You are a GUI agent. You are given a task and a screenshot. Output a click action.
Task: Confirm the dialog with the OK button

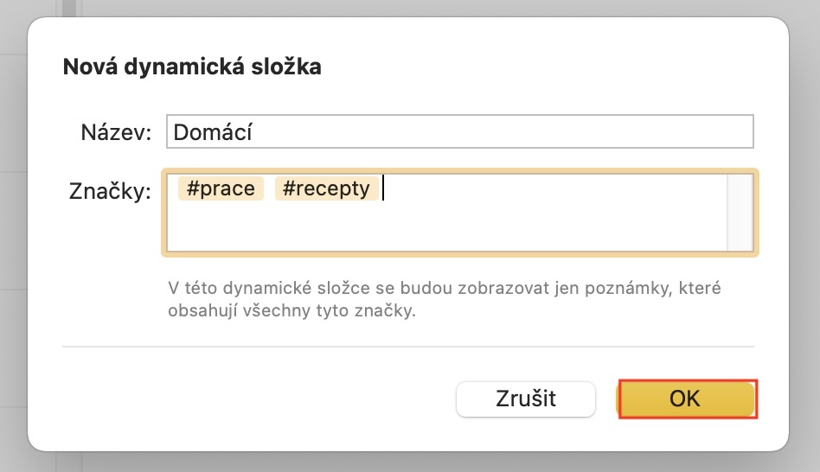[x=687, y=399]
